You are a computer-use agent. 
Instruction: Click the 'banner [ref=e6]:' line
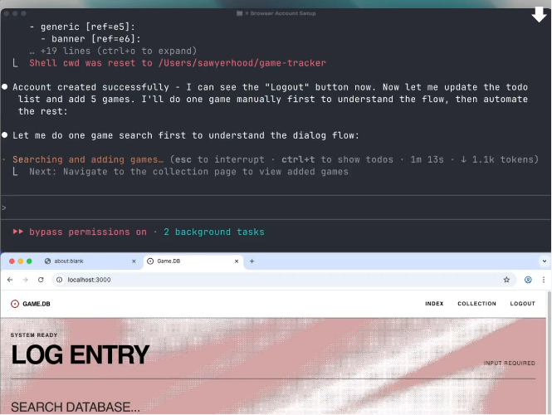[90, 39]
